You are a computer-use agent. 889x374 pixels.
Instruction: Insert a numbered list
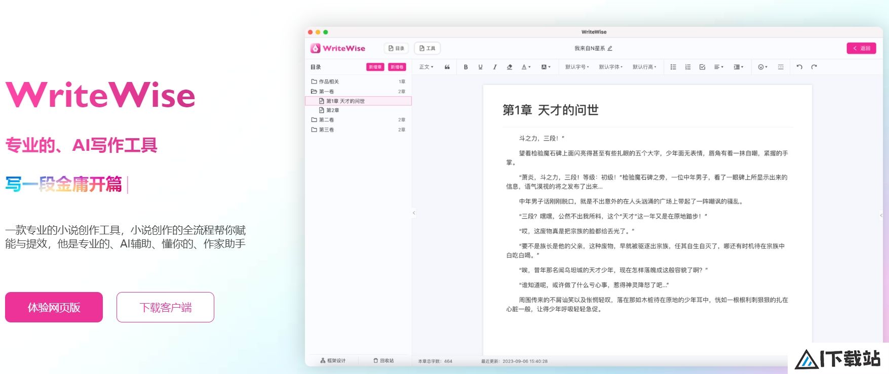688,67
